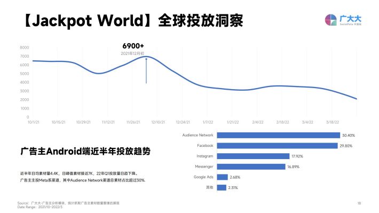Click the 5000 y-axis label

tap(25, 74)
